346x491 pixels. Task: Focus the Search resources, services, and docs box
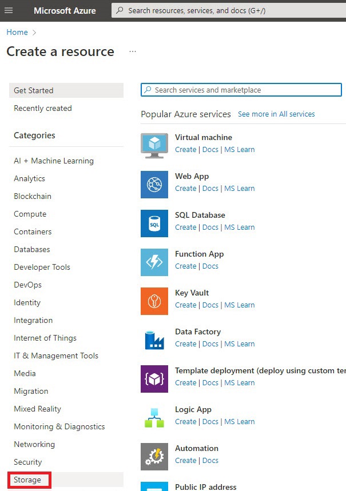[229, 10]
